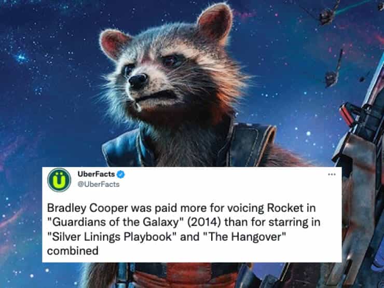
Task: Click the blue verified badge beside UberFacts
Action: point(120,174)
